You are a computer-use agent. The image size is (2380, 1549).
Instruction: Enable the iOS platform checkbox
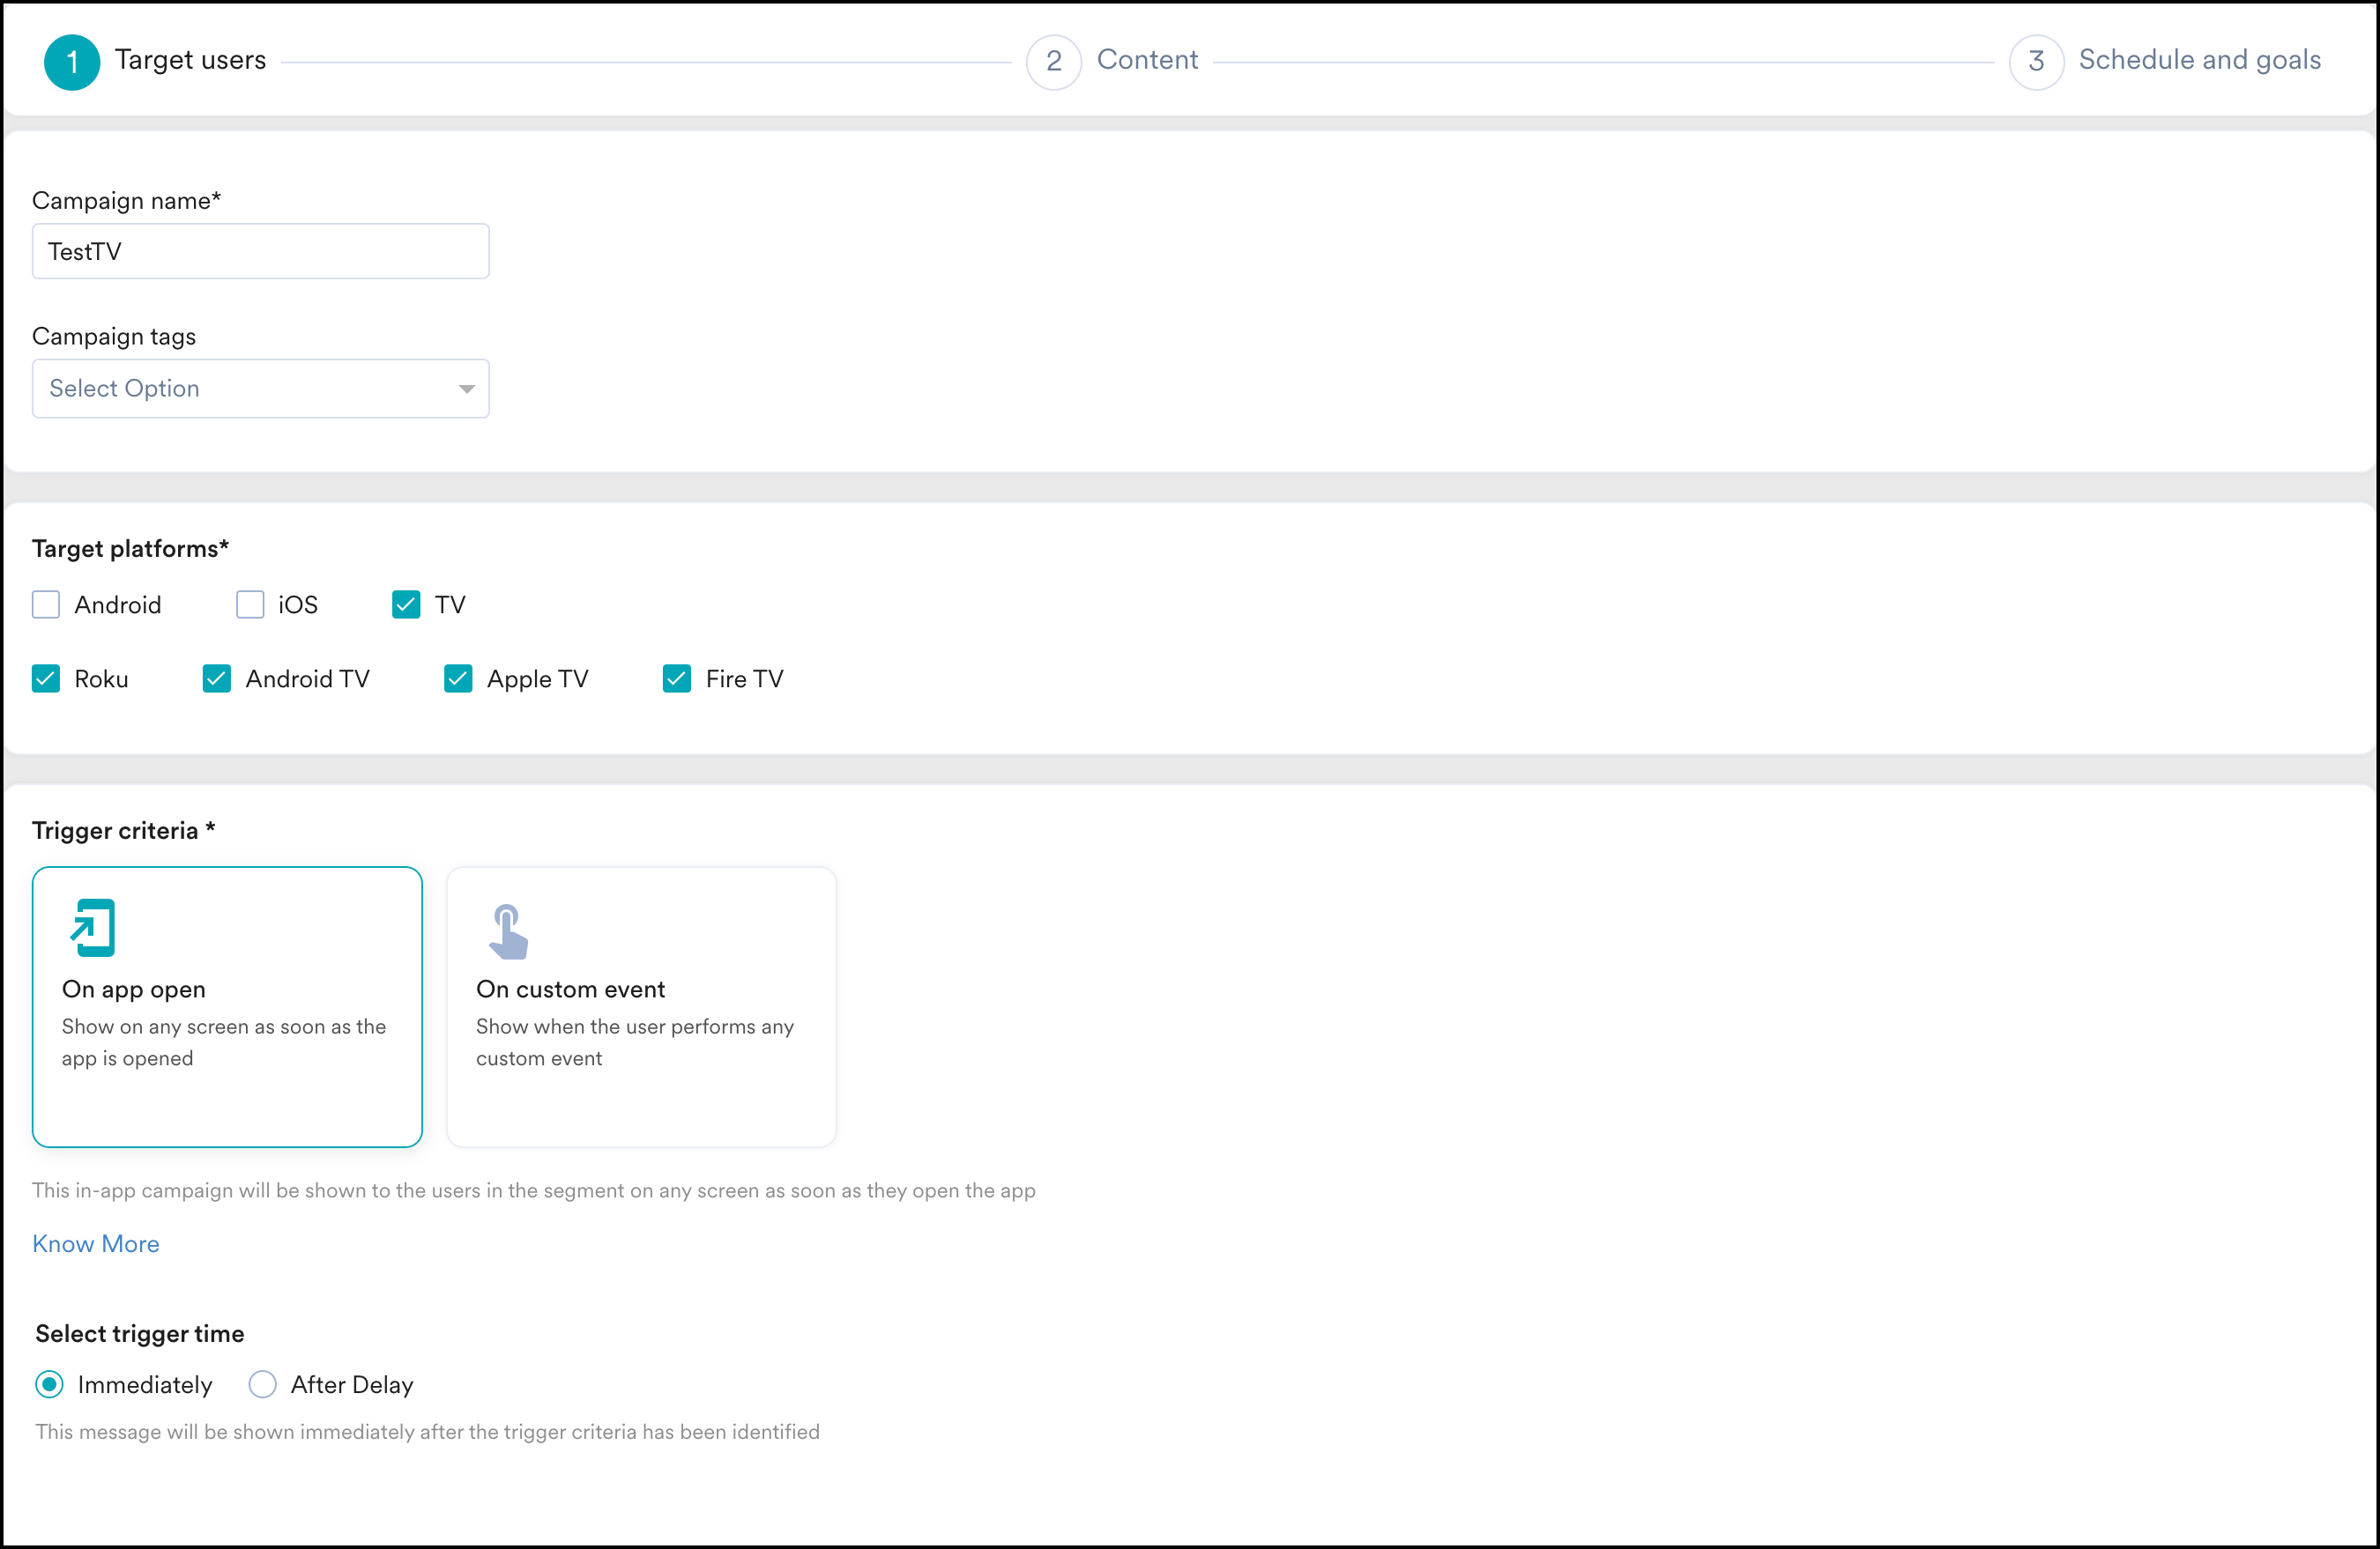click(x=250, y=604)
